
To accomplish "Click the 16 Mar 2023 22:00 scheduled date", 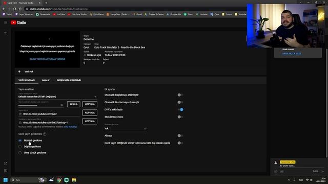I will [x=115, y=55].
